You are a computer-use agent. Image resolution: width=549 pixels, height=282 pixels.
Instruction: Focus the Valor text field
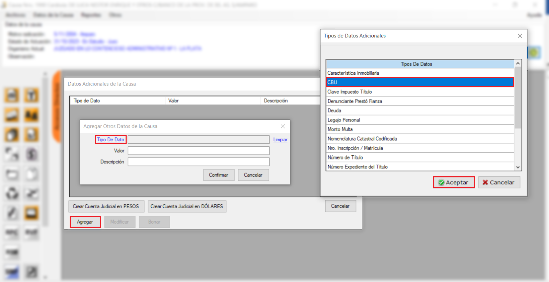point(198,151)
